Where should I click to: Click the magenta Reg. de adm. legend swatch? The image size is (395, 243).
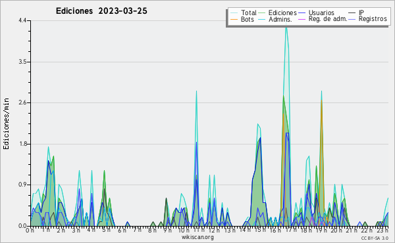click(302, 19)
